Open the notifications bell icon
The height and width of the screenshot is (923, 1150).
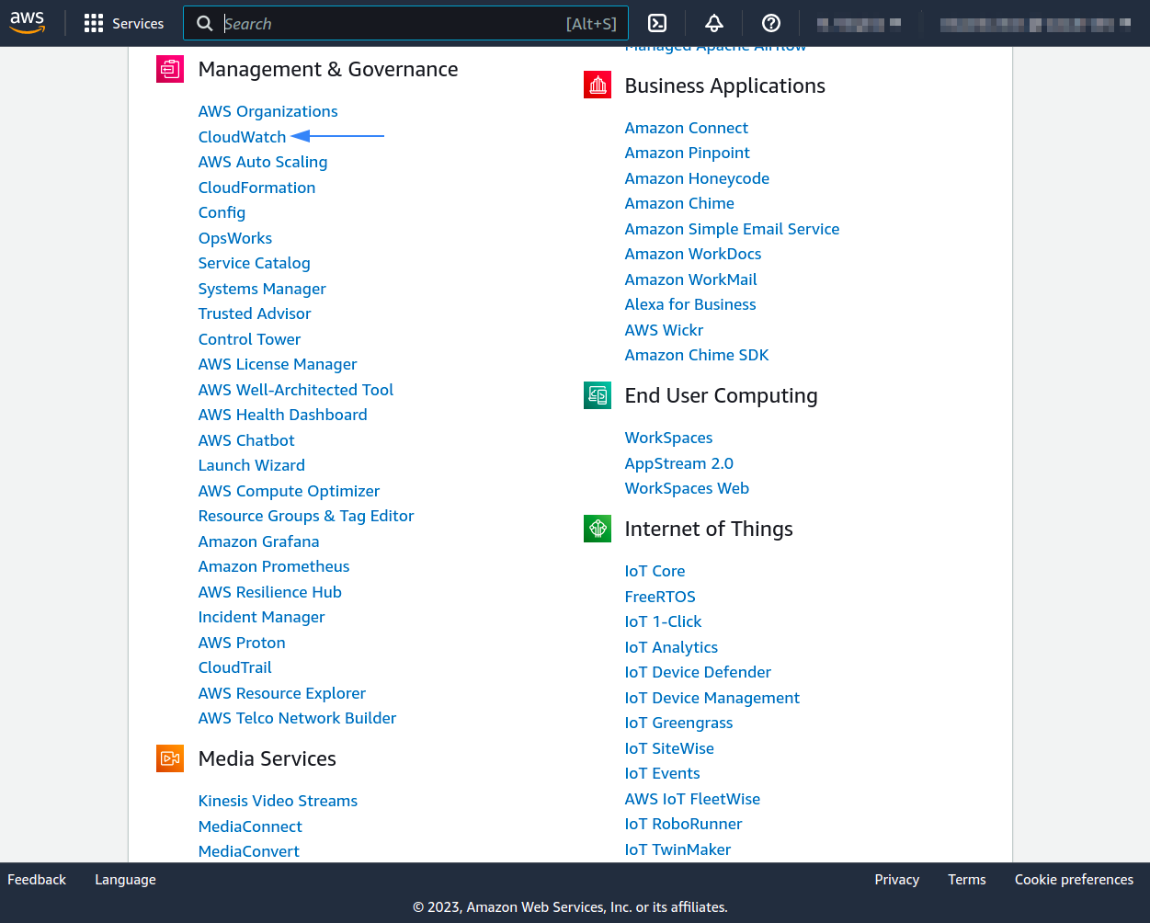[714, 24]
